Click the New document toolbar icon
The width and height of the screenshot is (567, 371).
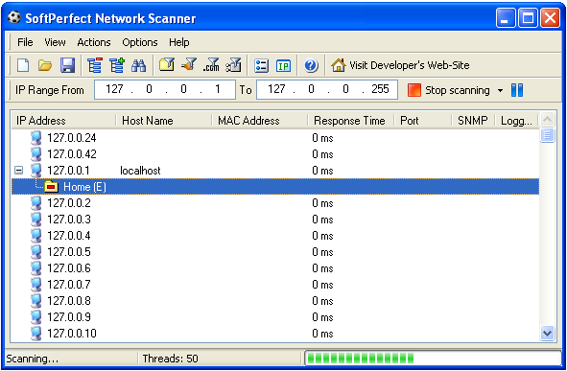tap(23, 65)
